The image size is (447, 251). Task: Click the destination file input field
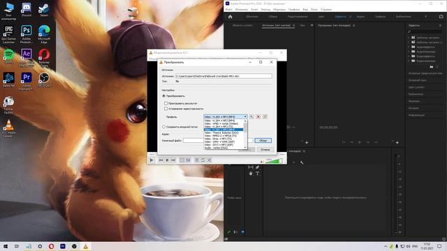pos(218,141)
